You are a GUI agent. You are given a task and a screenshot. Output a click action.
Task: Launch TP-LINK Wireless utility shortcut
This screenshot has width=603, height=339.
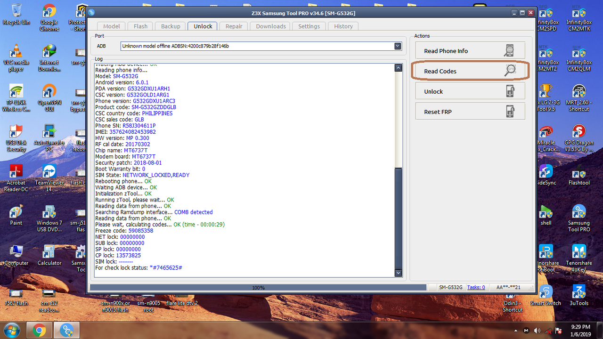(x=16, y=98)
